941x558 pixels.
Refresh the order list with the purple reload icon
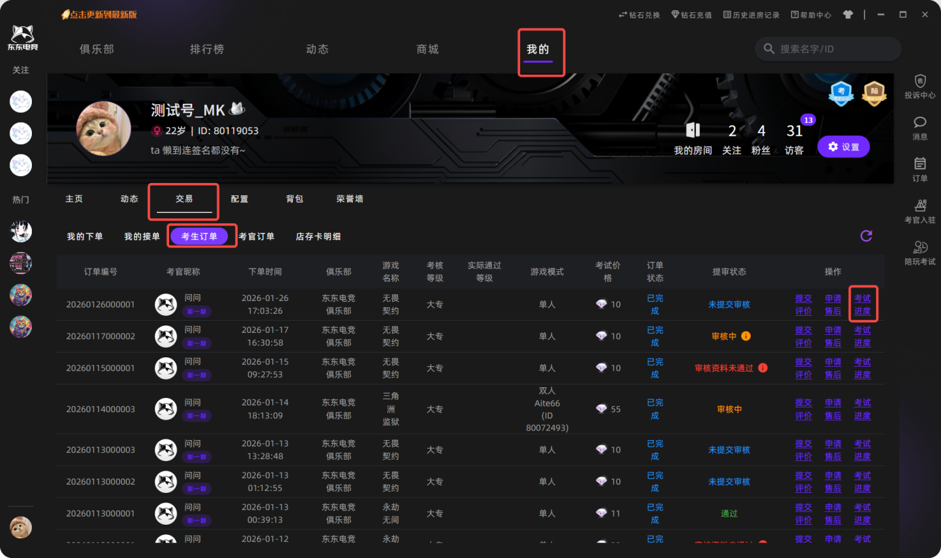click(x=866, y=236)
